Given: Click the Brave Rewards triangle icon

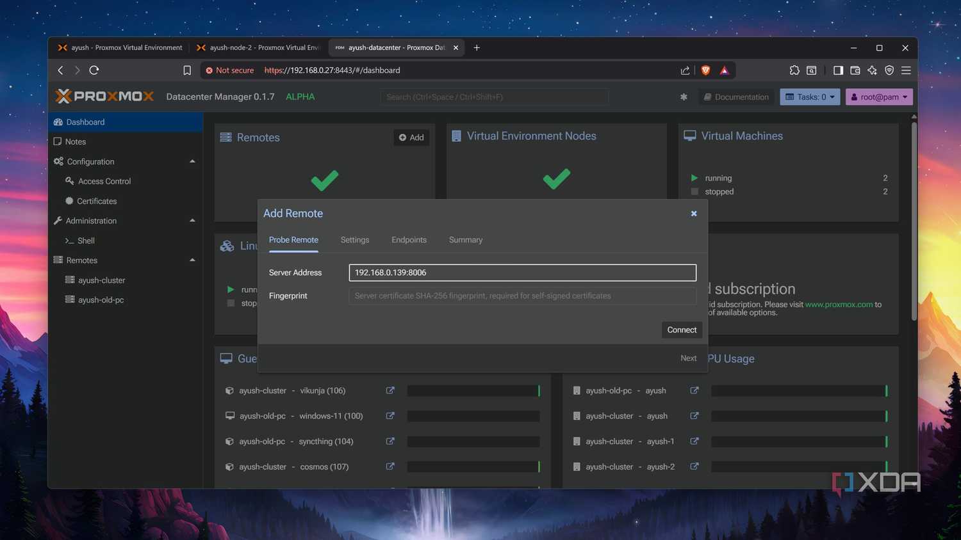Looking at the screenshot, I should click(x=725, y=70).
